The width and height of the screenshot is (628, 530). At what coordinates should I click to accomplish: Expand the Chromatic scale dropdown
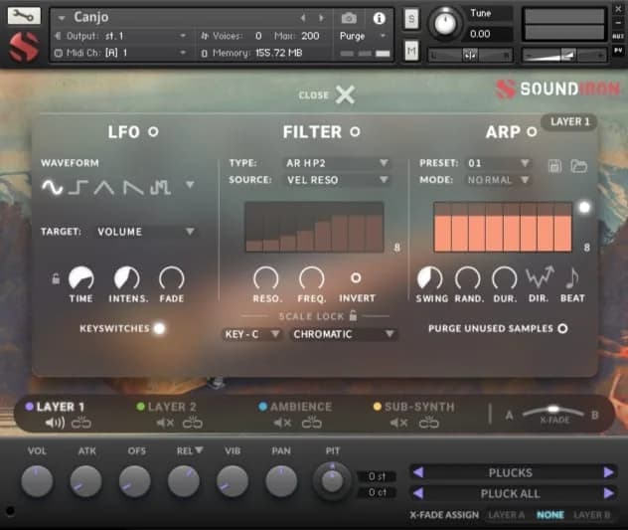[344, 334]
